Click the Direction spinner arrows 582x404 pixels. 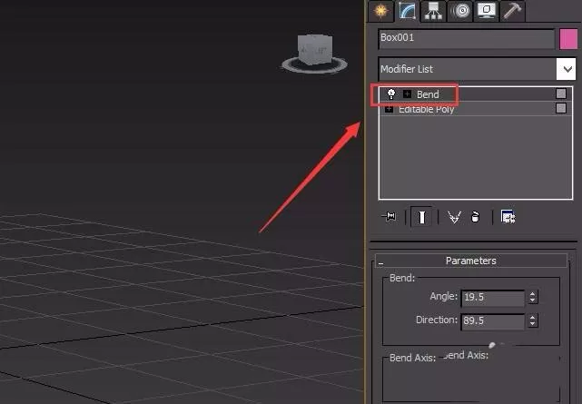(533, 320)
